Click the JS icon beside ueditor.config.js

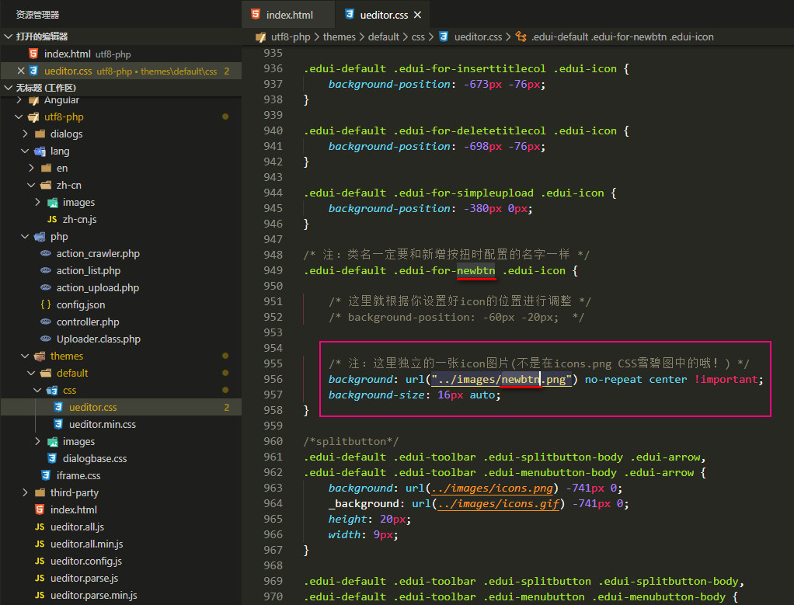[40, 562]
